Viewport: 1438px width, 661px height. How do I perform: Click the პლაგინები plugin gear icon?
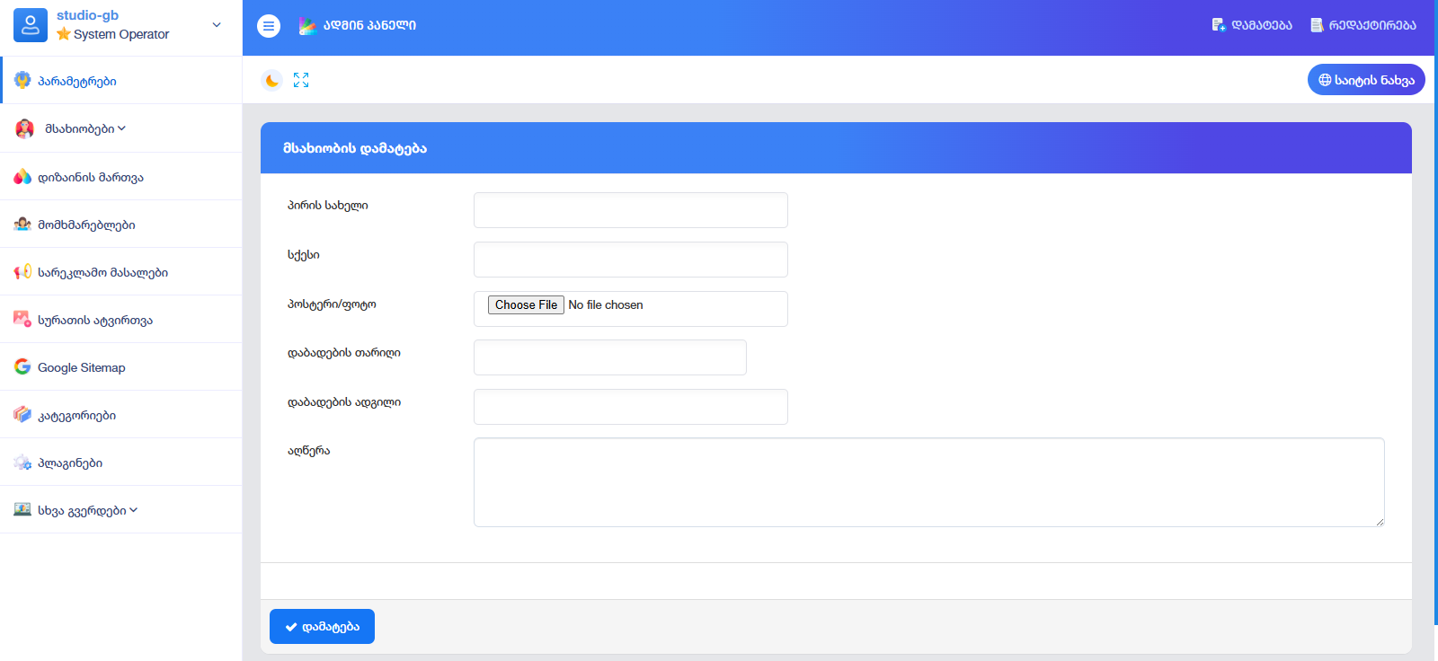click(22, 463)
